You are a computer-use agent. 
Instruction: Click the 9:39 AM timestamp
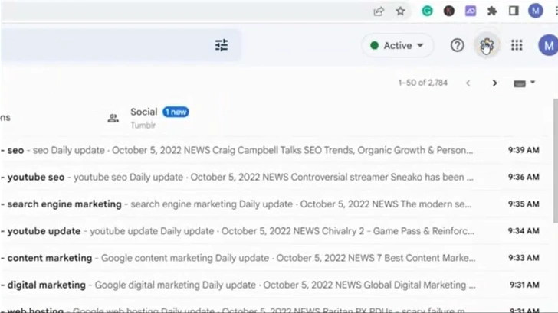coord(524,150)
